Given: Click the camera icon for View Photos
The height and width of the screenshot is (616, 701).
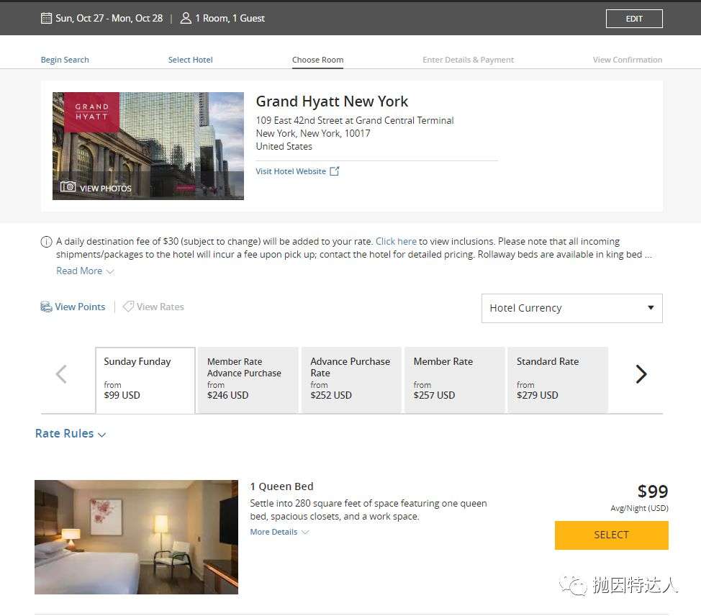Looking at the screenshot, I should (x=68, y=187).
